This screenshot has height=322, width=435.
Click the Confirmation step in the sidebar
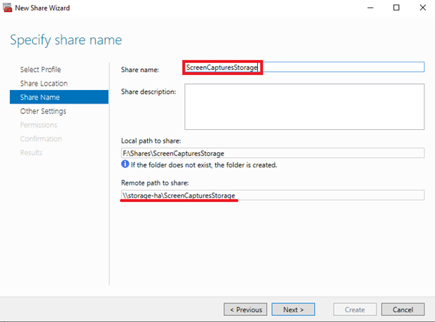[x=41, y=139]
